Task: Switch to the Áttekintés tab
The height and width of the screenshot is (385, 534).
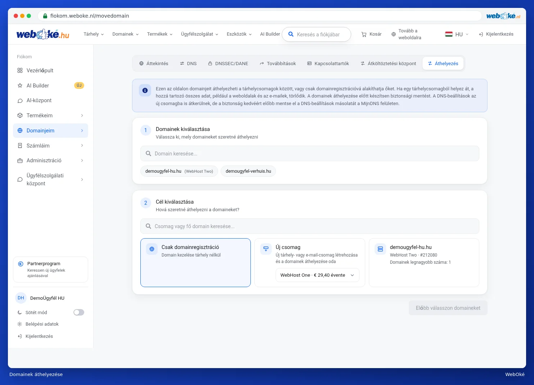Action: (154, 64)
